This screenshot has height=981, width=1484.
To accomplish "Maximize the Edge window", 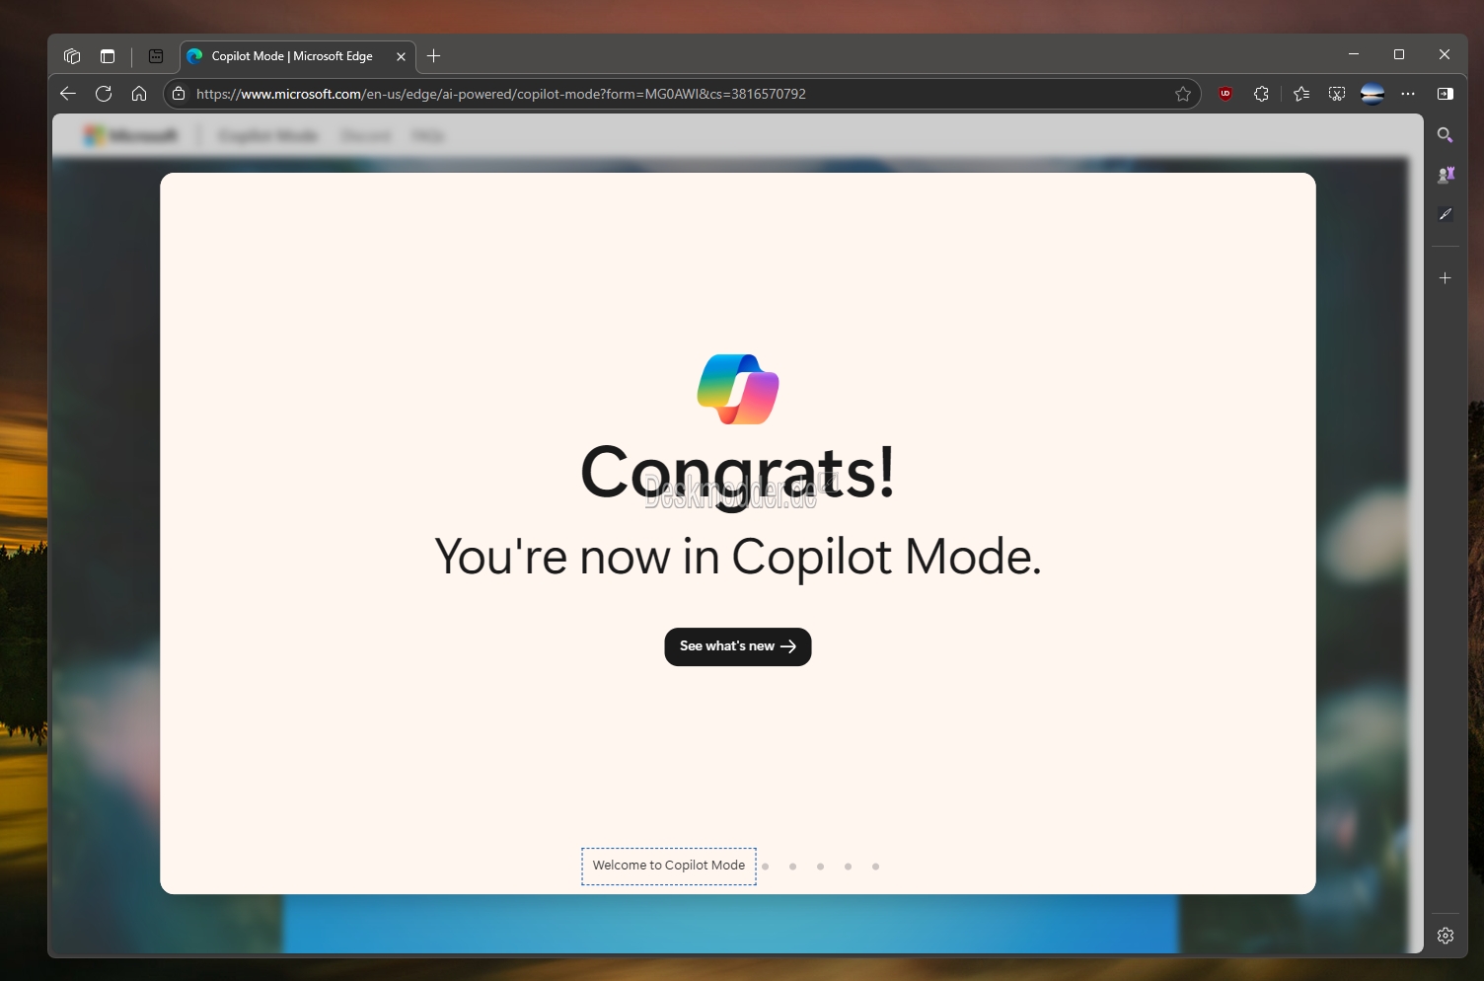I will point(1399,54).
